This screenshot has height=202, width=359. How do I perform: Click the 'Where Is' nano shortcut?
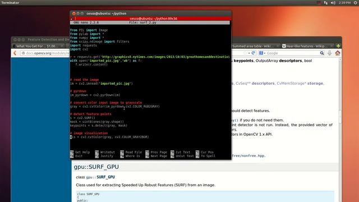point(130,156)
